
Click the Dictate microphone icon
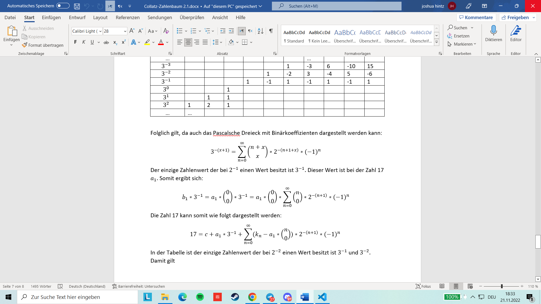493,30
